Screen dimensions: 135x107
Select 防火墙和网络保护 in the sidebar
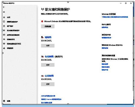13,30
